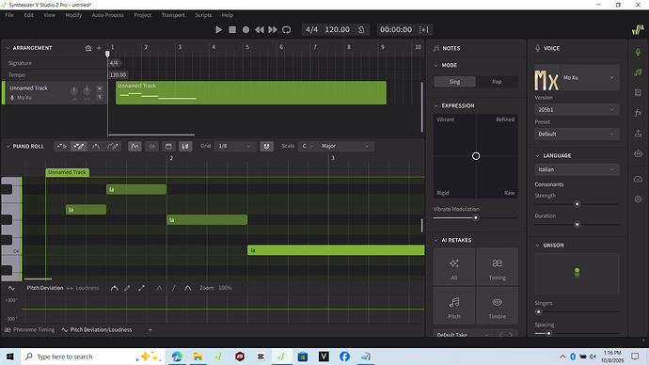Start playback with the Play button
The image size is (649, 365).
pyautogui.click(x=218, y=29)
